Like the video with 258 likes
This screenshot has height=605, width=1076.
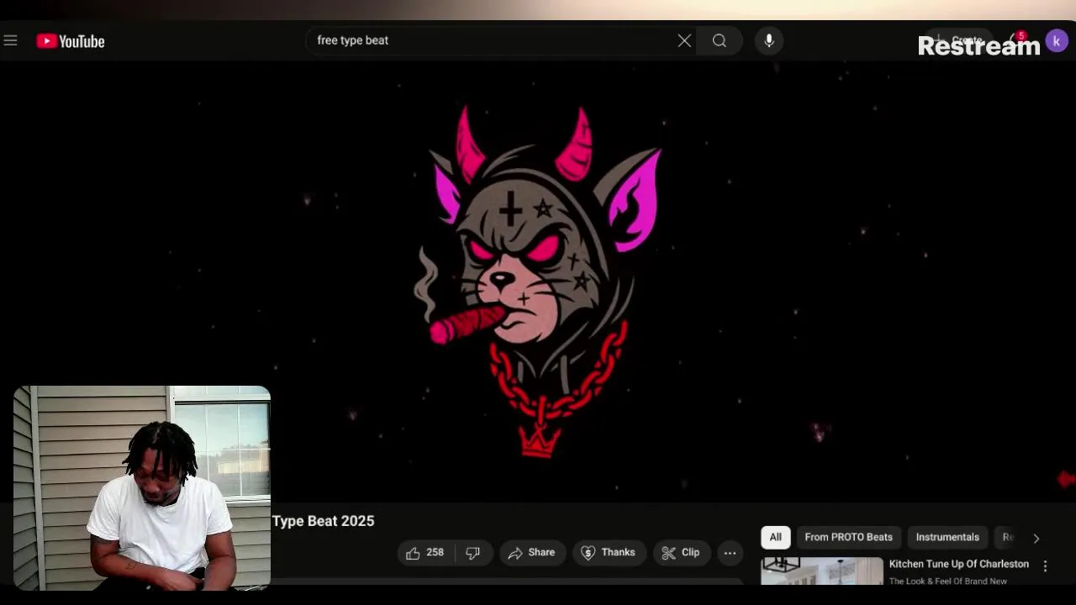click(425, 552)
